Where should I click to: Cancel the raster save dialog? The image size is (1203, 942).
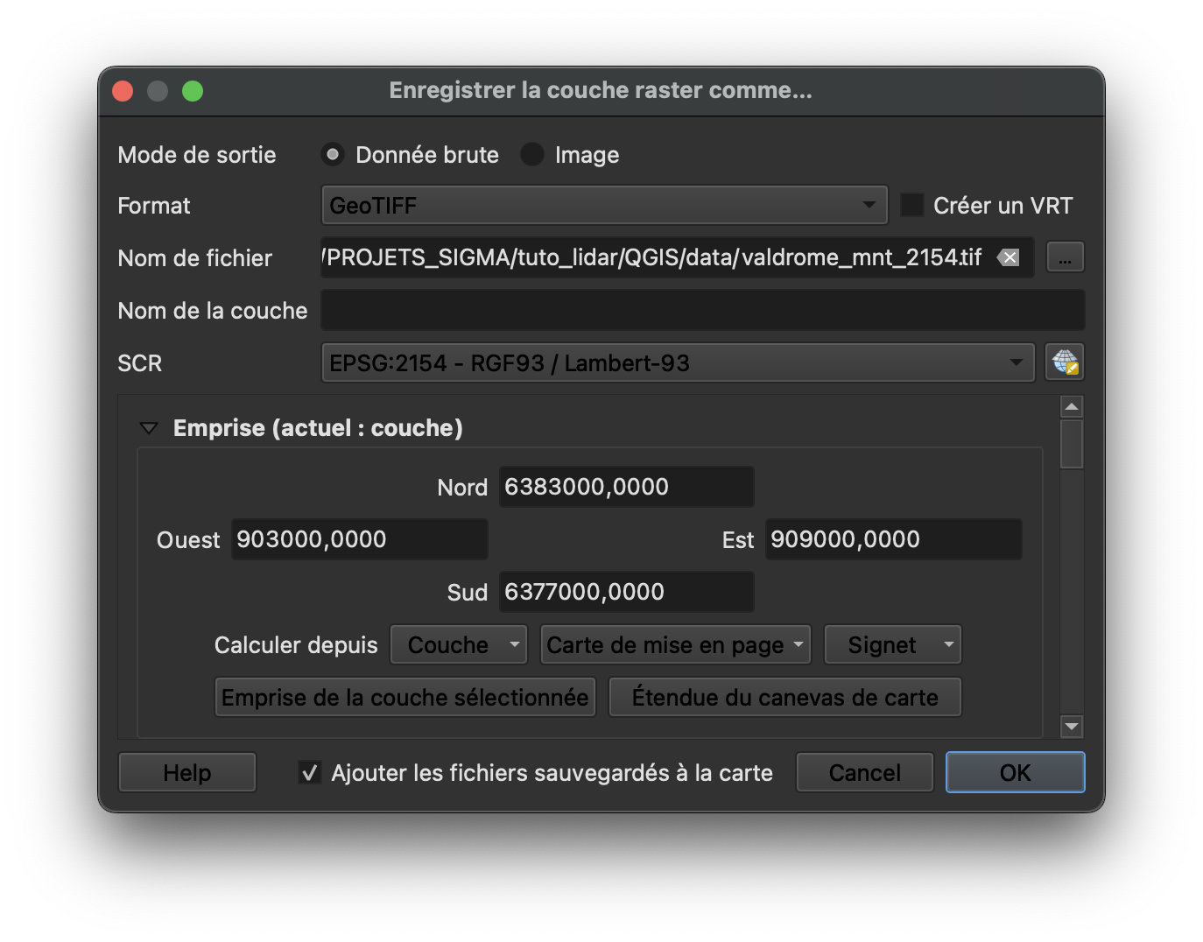(x=865, y=773)
